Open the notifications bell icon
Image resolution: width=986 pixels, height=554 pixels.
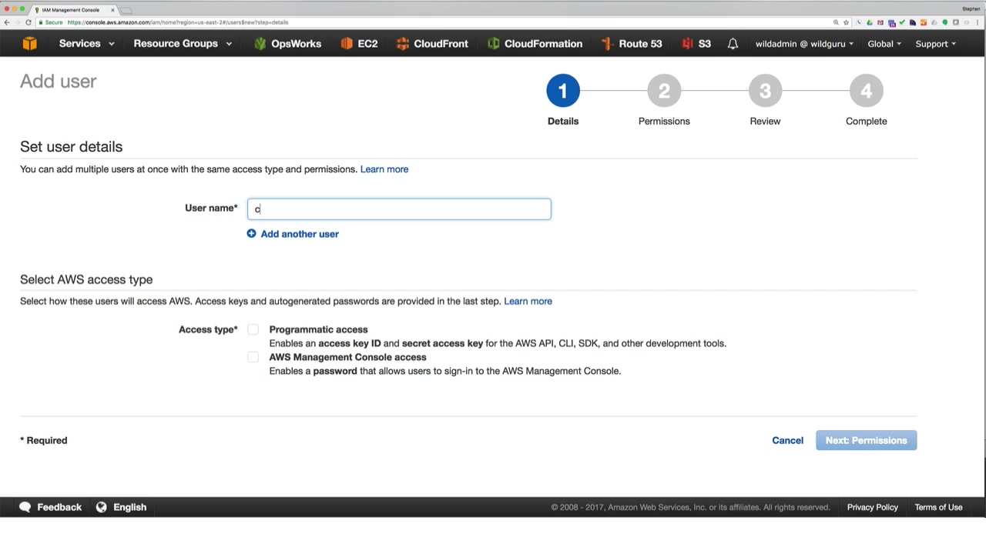733,44
